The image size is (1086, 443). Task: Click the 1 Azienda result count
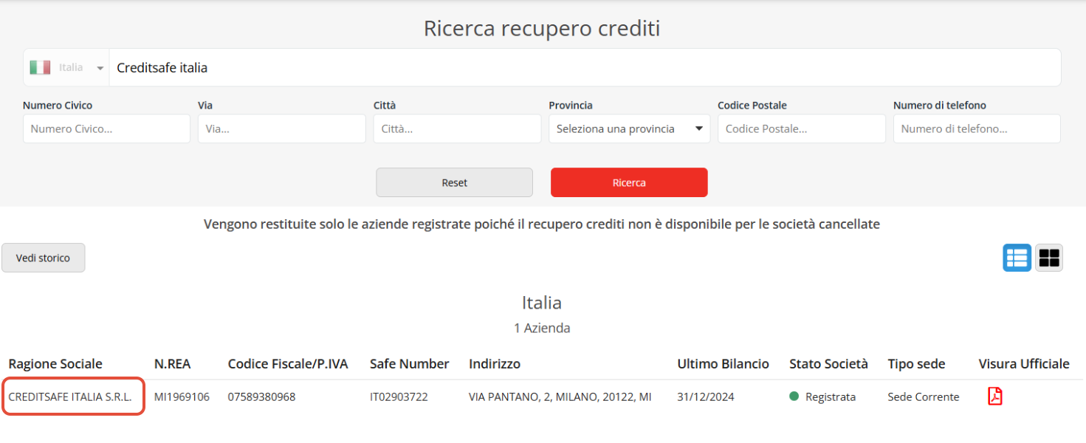click(x=542, y=328)
